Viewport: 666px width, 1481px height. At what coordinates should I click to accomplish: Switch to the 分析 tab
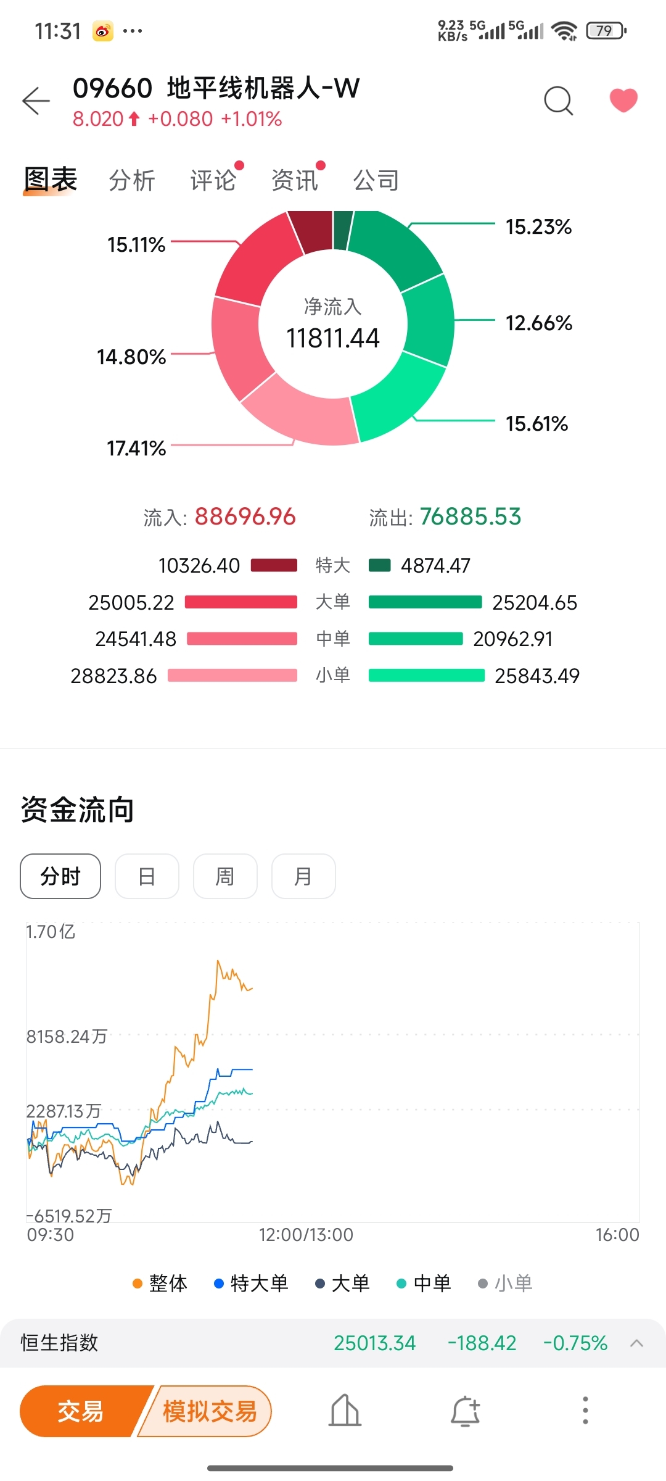pos(132,181)
